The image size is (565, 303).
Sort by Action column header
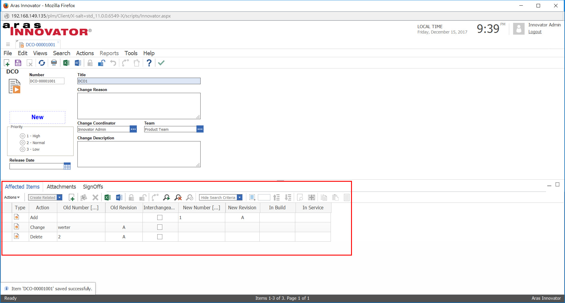pyautogui.click(x=43, y=208)
